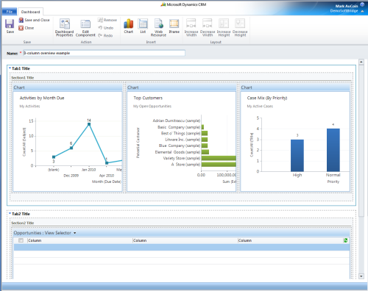368x291 pixels.
Task: Click Redo in the ribbon
Action: click(x=105, y=35)
